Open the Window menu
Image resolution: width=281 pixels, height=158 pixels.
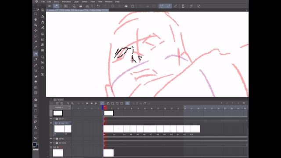(x=109, y=2)
